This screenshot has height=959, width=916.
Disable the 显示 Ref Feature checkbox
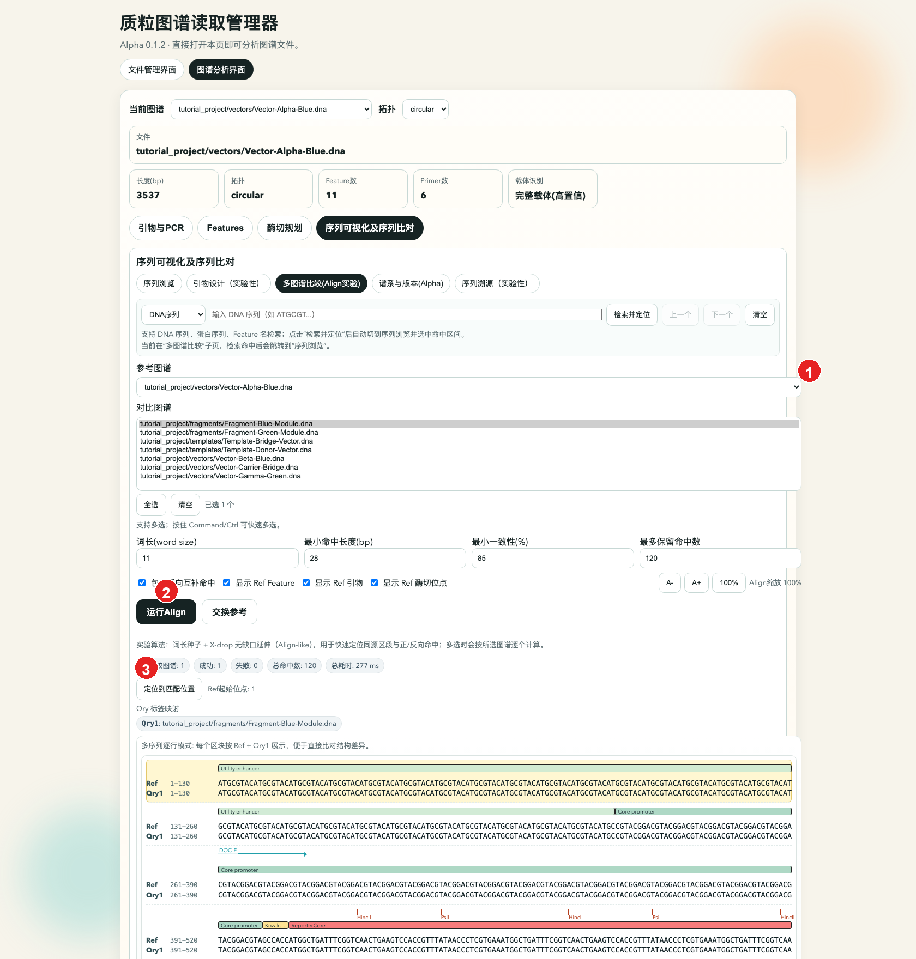click(227, 582)
